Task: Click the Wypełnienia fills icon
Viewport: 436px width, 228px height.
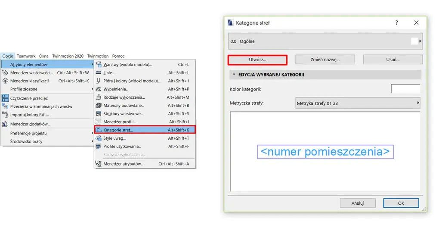Action: click(x=99, y=89)
